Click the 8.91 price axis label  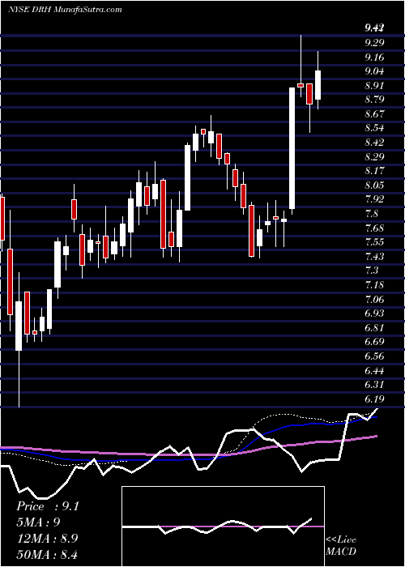tap(374, 86)
